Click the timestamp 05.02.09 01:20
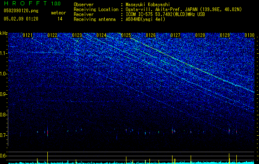259x164 pixels. tap(21, 19)
